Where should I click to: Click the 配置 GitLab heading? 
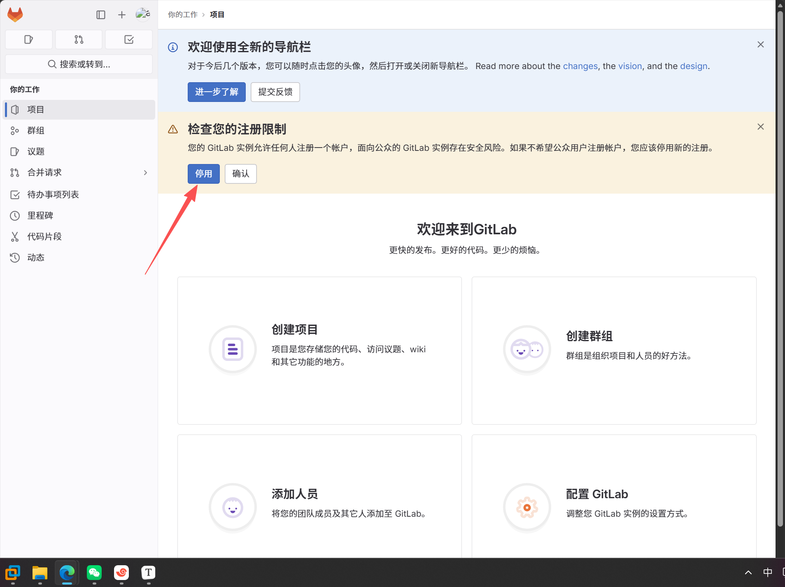pyautogui.click(x=597, y=494)
